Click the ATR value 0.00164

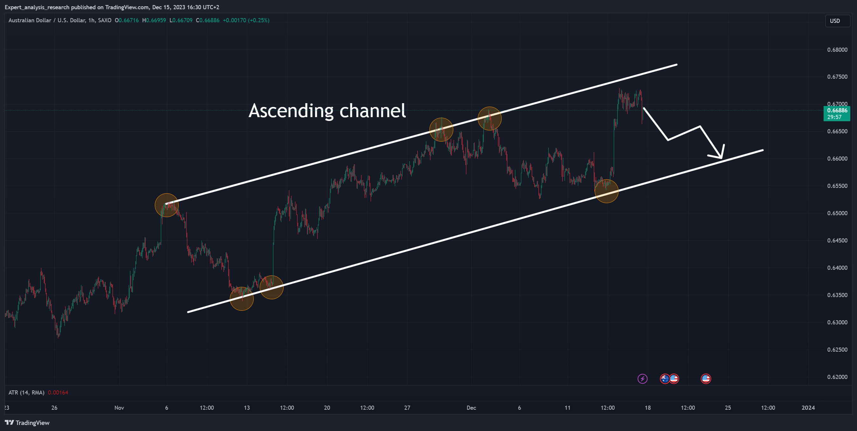pyautogui.click(x=58, y=393)
